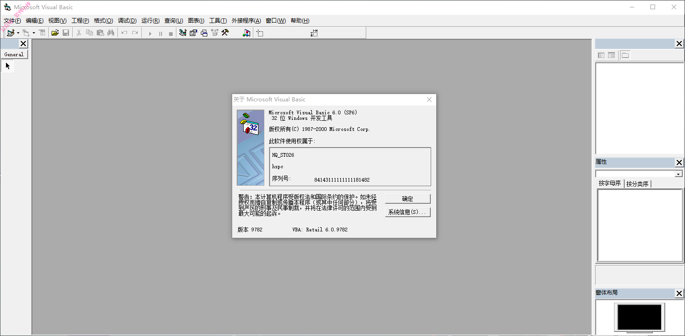Screen dimensions: 685x336
Task: Click the HQ_ST026 licensee name
Action: pyautogui.click(x=283, y=155)
